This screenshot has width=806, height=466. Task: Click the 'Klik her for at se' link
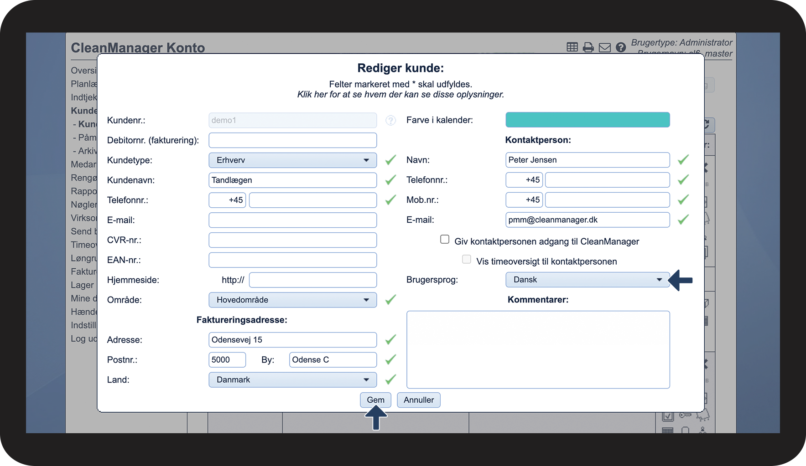pyautogui.click(x=400, y=95)
